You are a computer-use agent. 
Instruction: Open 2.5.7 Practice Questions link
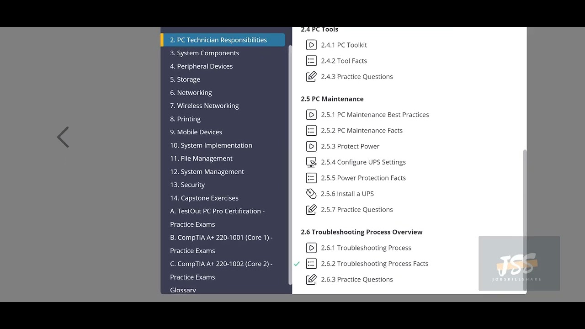click(356, 210)
